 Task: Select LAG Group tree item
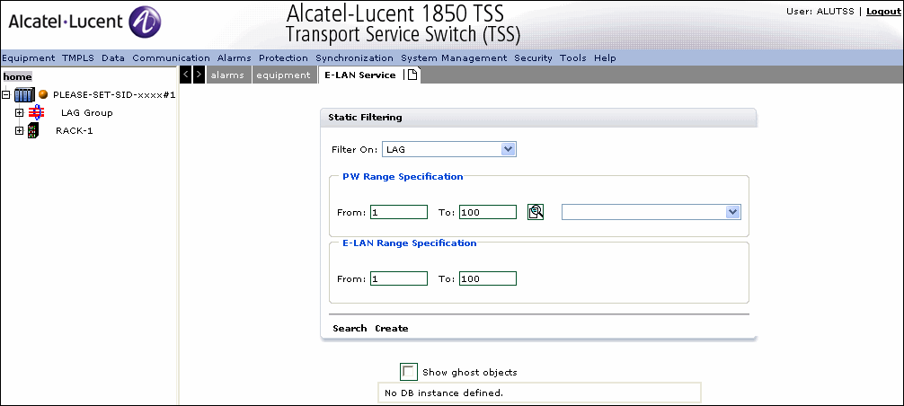click(x=87, y=113)
